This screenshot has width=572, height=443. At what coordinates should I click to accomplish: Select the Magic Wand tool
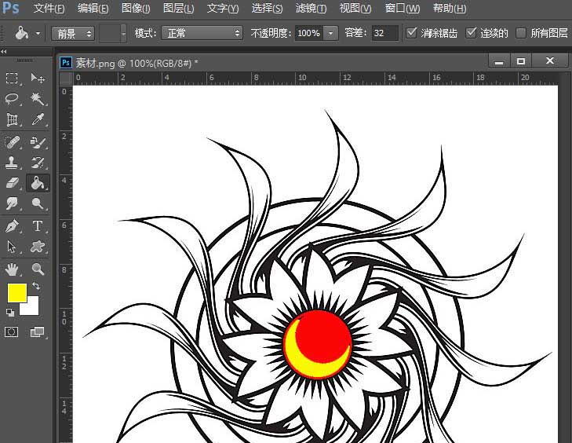point(37,99)
